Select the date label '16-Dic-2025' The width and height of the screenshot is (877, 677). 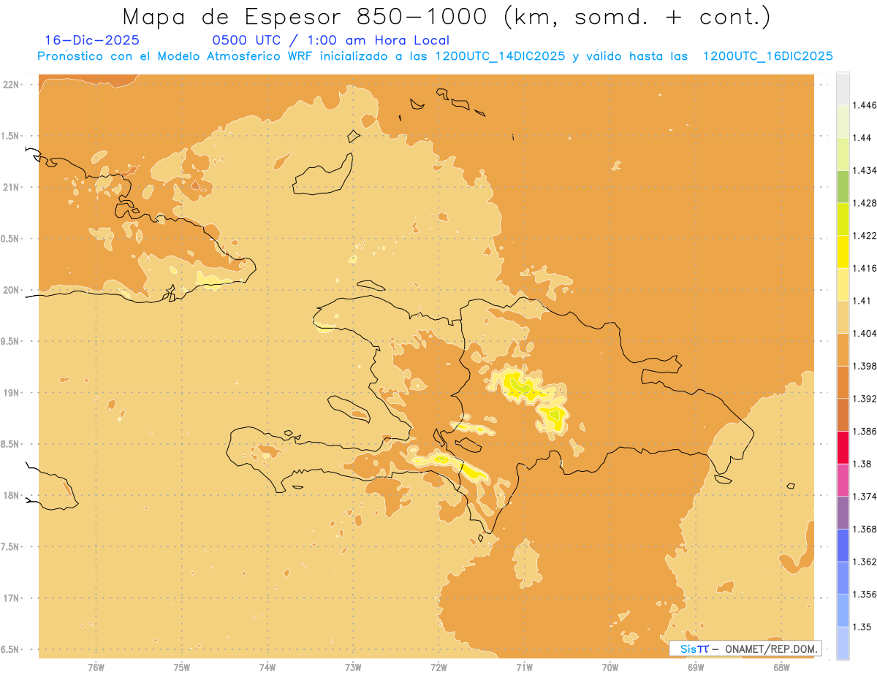pos(92,41)
